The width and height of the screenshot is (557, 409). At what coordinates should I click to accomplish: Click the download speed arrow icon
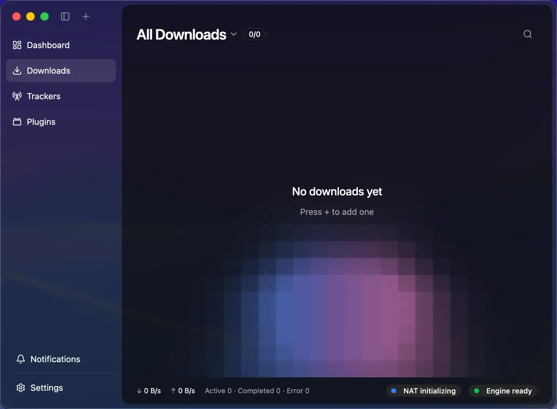point(139,391)
